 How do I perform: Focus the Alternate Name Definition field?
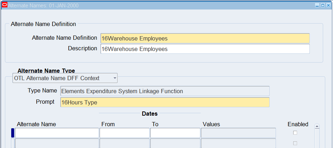pos(205,38)
